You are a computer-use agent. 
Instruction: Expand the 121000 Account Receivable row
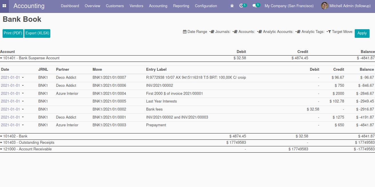[1, 149]
